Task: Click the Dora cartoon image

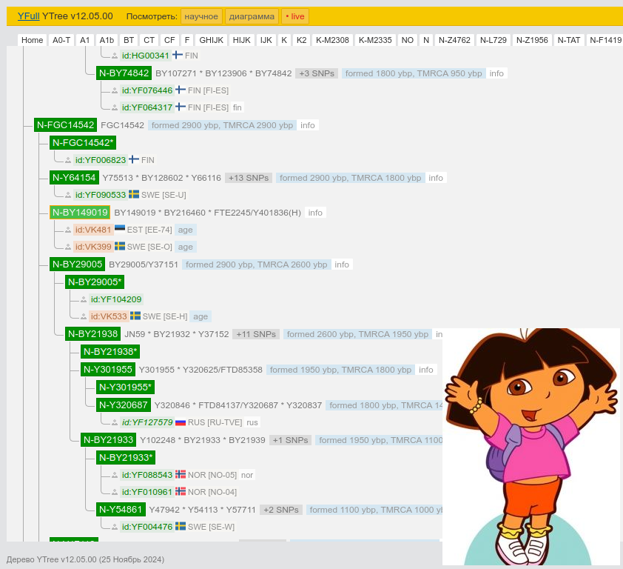Action: click(x=531, y=447)
